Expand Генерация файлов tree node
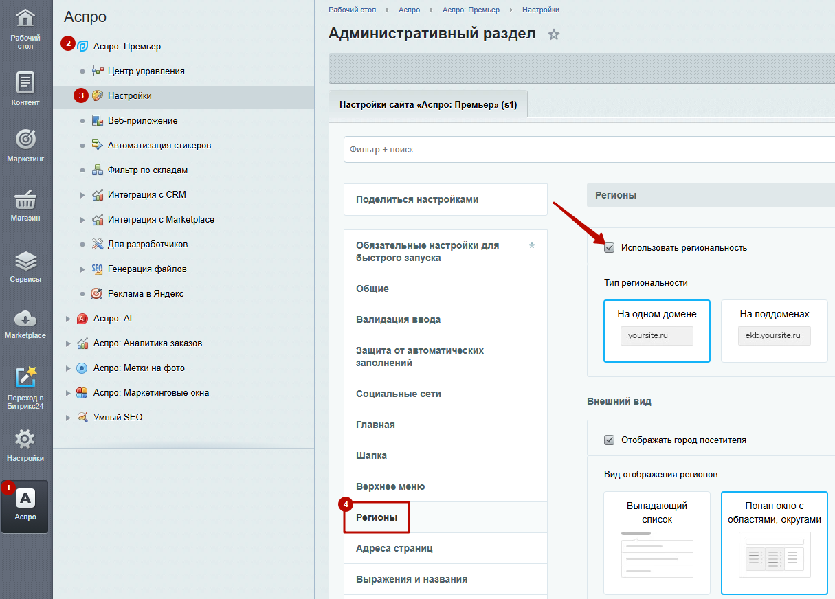Image resolution: width=835 pixels, height=599 pixels. pyautogui.click(x=82, y=269)
